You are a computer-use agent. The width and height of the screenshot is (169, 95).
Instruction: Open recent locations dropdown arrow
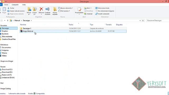coord(5,21)
